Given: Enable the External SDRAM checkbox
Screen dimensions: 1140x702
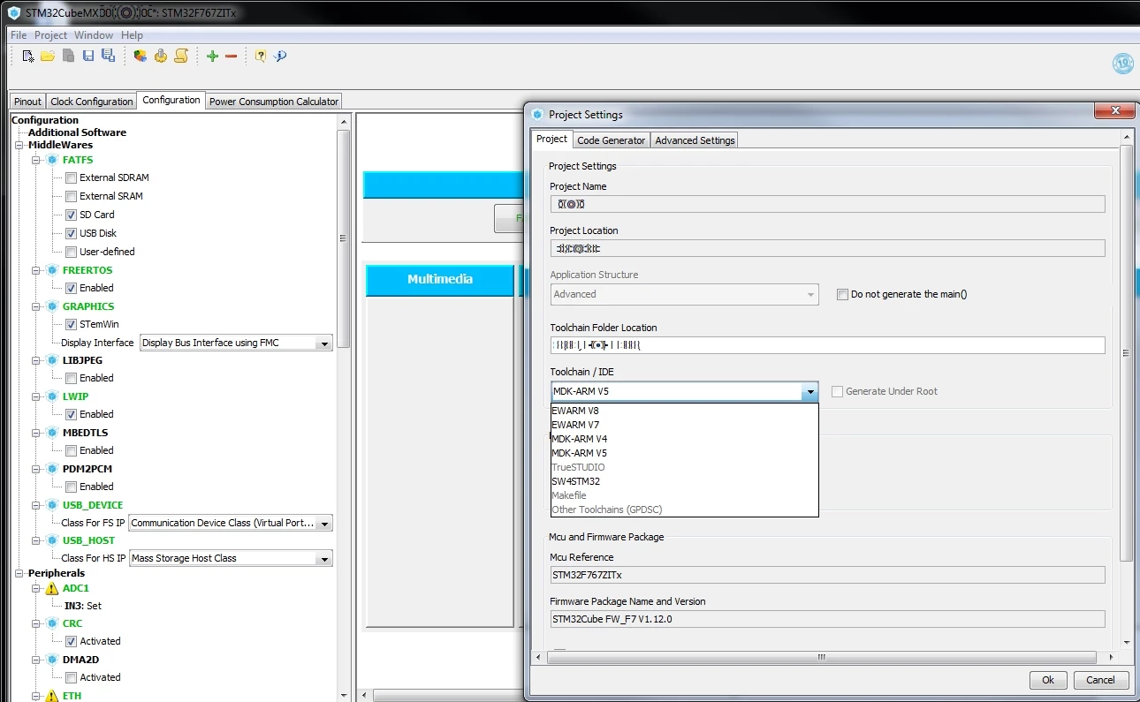Looking at the screenshot, I should 72,177.
